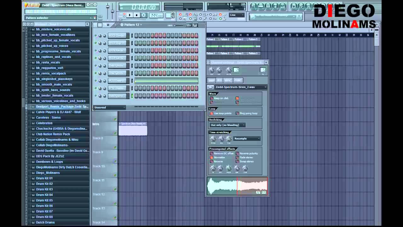
Task: Toggle Use loop points option
Action: tap(212, 113)
